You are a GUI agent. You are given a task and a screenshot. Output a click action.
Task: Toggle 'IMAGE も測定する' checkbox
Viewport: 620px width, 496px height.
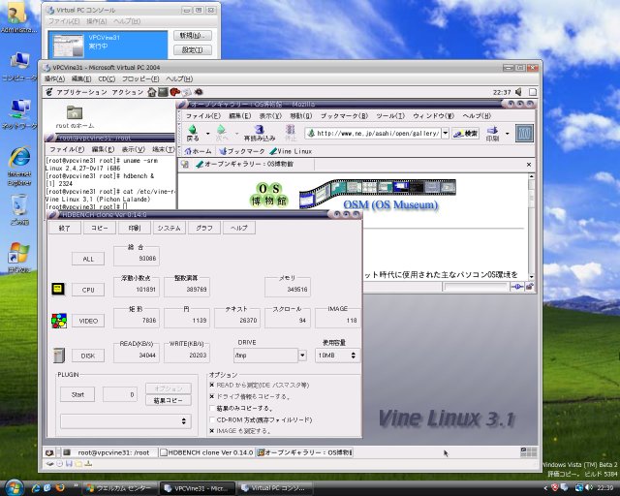(x=212, y=431)
